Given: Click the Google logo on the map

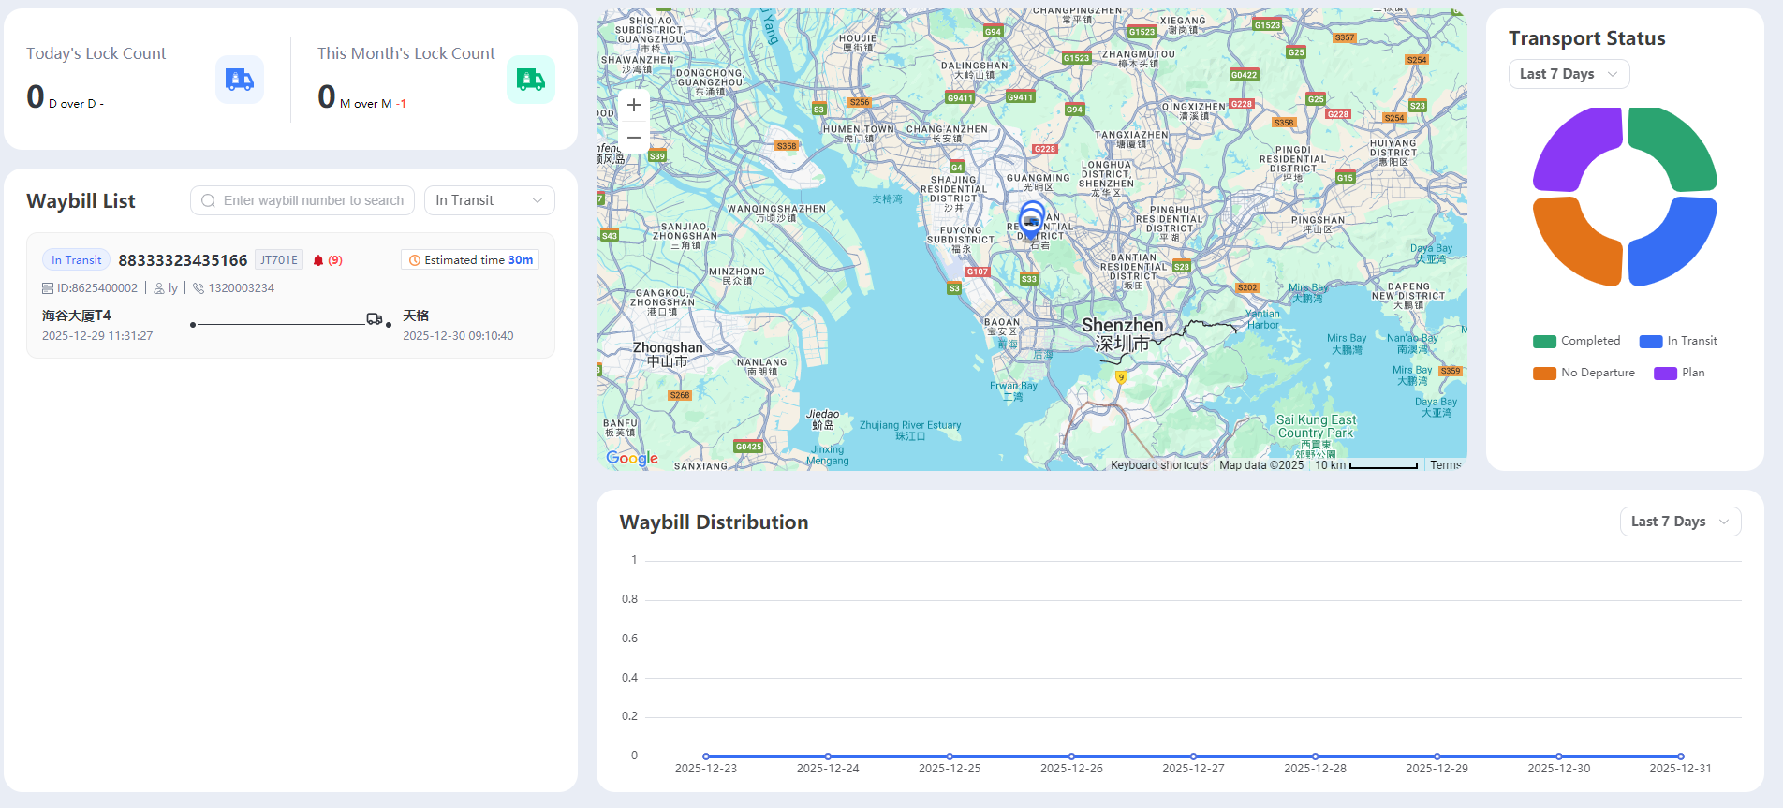Looking at the screenshot, I should pyautogui.click(x=632, y=458).
